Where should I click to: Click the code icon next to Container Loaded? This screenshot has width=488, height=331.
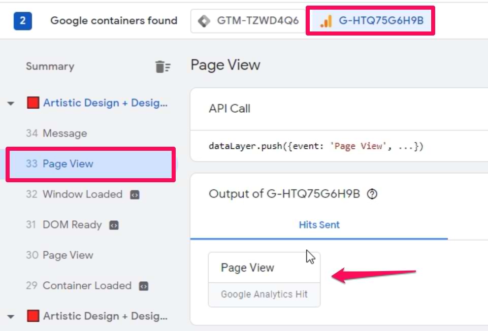pos(144,286)
